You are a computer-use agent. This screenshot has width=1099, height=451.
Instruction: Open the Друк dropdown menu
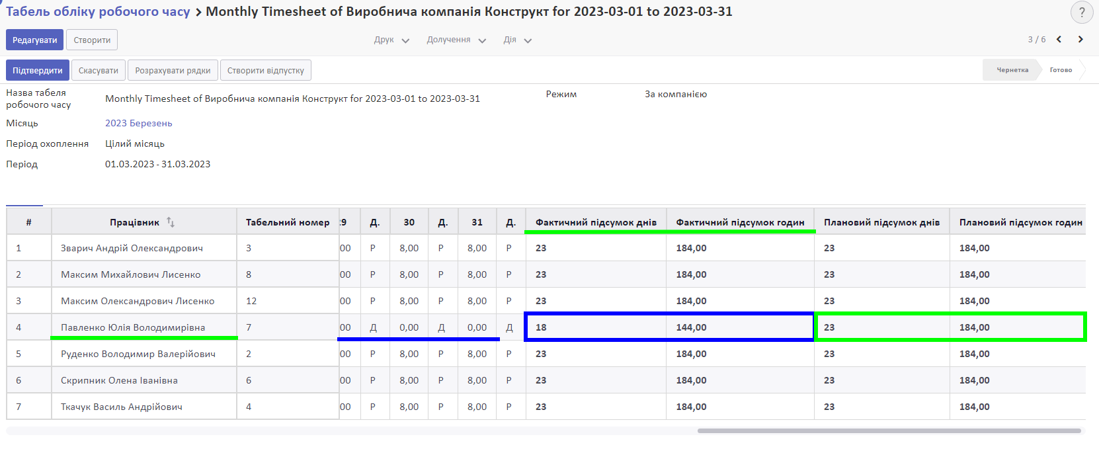pyautogui.click(x=391, y=40)
